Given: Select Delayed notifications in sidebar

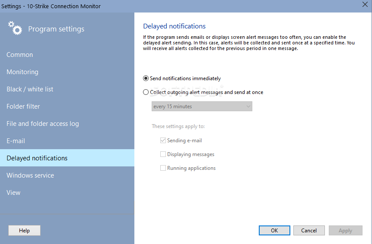Looking at the screenshot, I should pyautogui.click(x=67, y=158).
